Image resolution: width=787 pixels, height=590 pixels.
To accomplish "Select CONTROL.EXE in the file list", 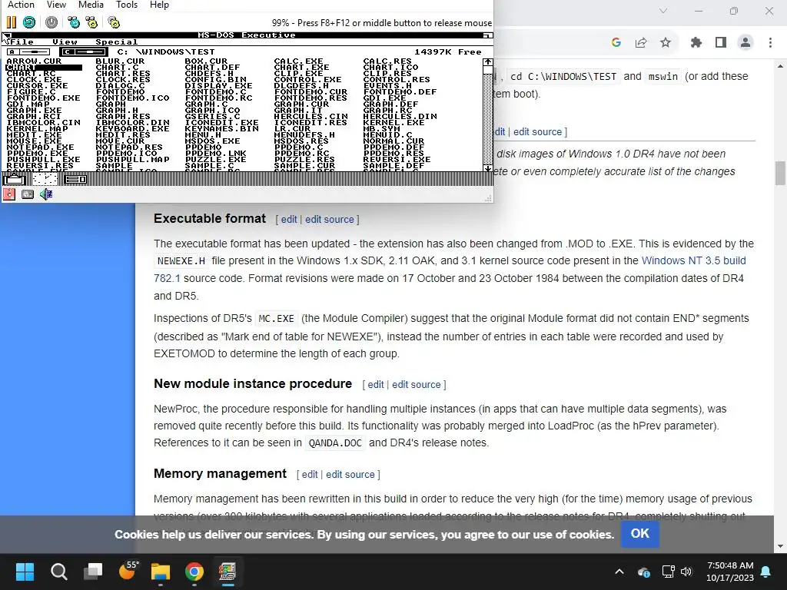I will (x=307, y=80).
